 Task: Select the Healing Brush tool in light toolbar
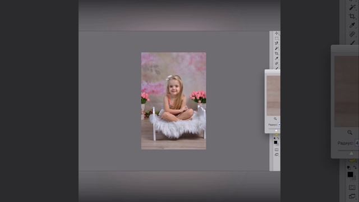[x=277, y=63]
